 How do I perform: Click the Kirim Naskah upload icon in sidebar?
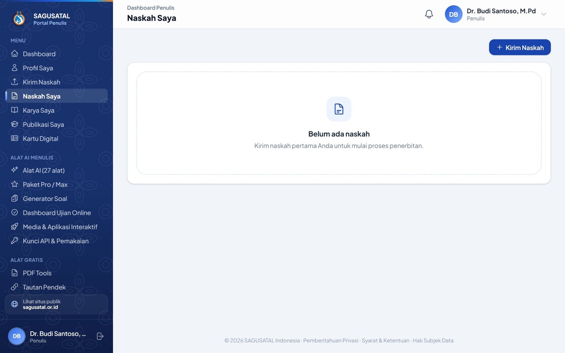(x=14, y=82)
